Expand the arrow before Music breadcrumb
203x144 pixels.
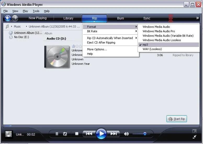click(x=12, y=26)
